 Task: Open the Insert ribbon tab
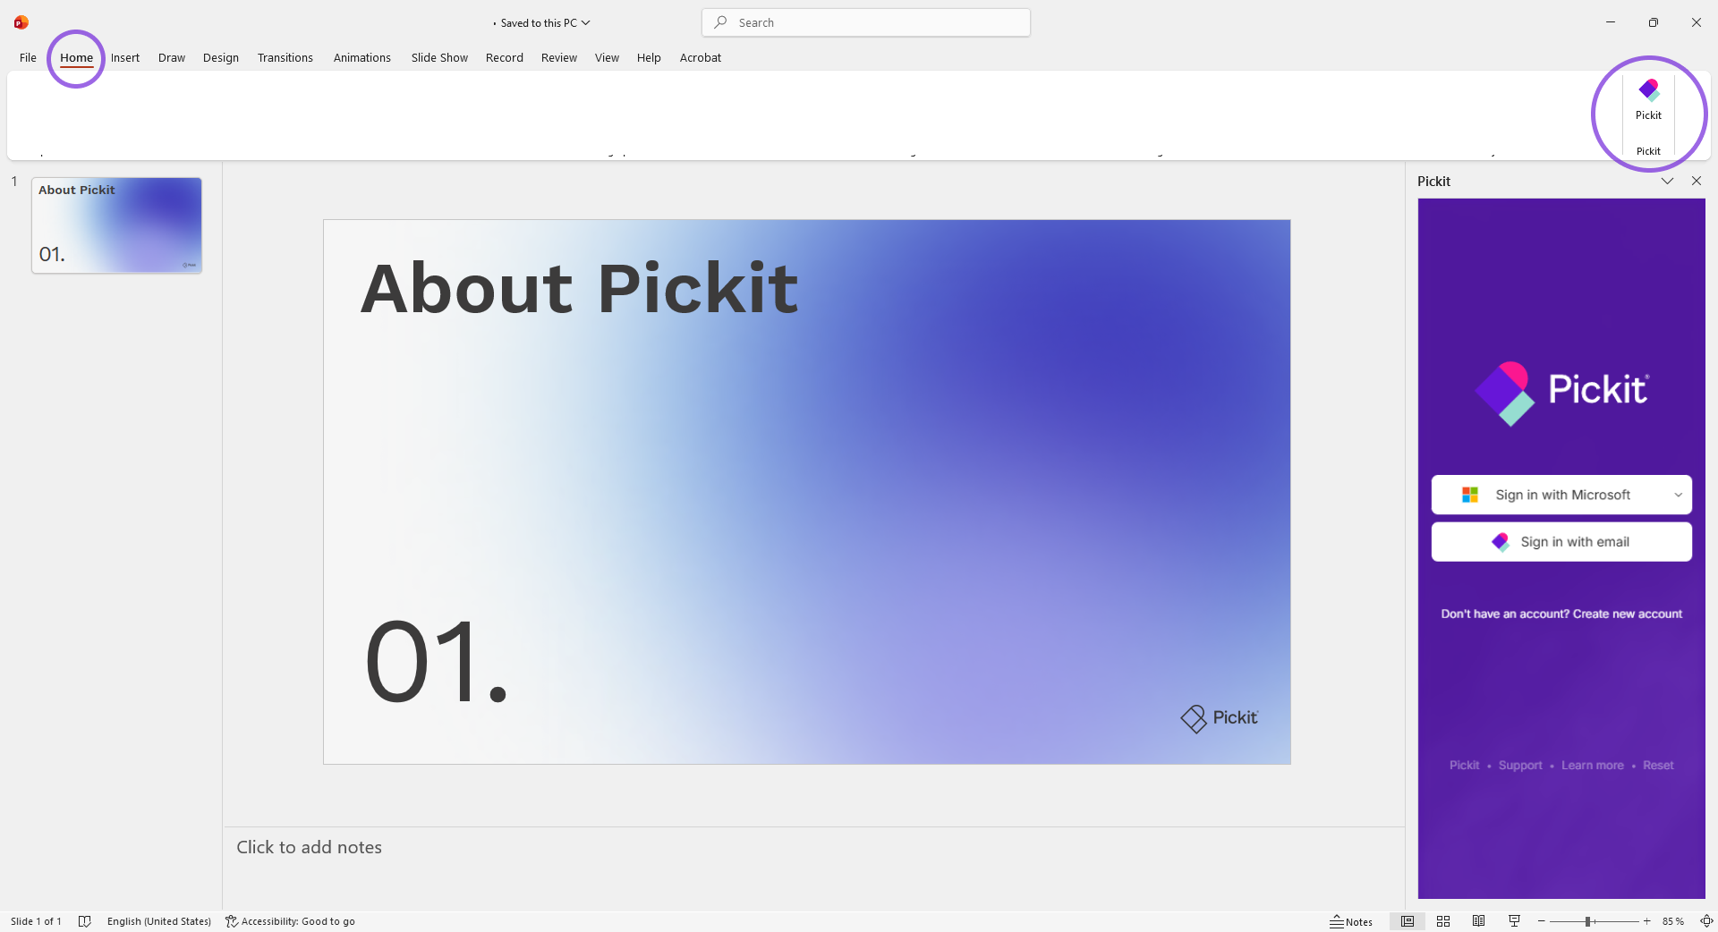click(124, 57)
